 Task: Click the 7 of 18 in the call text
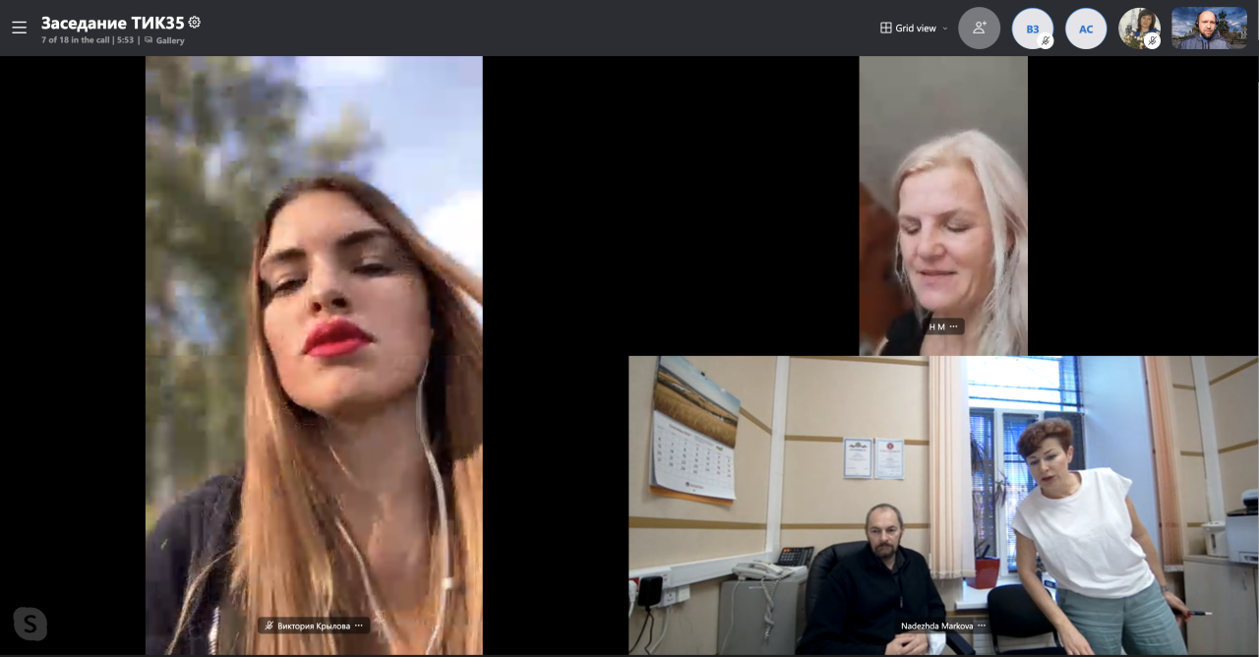pyautogui.click(x=75, y=40)
